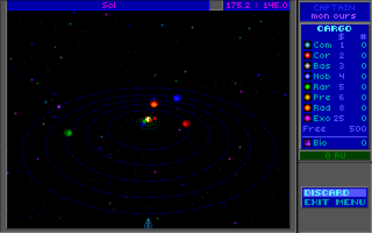Click the CAPTAIN label
Image resolution: width=372 pixels, height=233 pixels.
(x=334, y=8)
